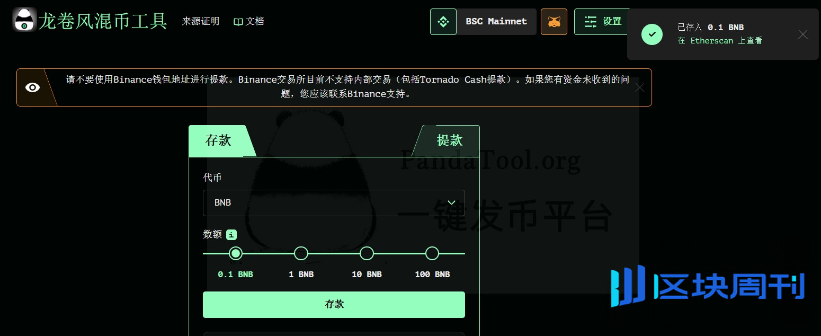Select the 1 BNB amount option

[x=301, y=254]
